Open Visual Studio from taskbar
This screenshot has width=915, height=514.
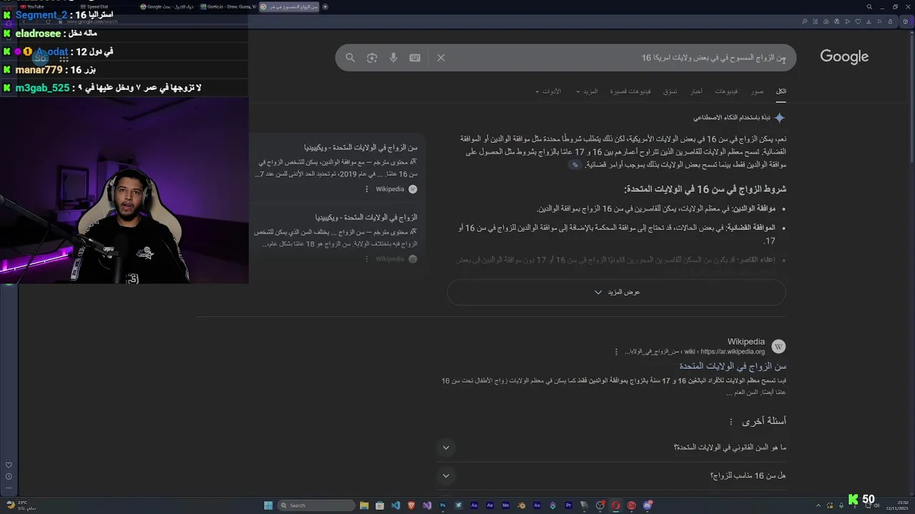[427, 505]
